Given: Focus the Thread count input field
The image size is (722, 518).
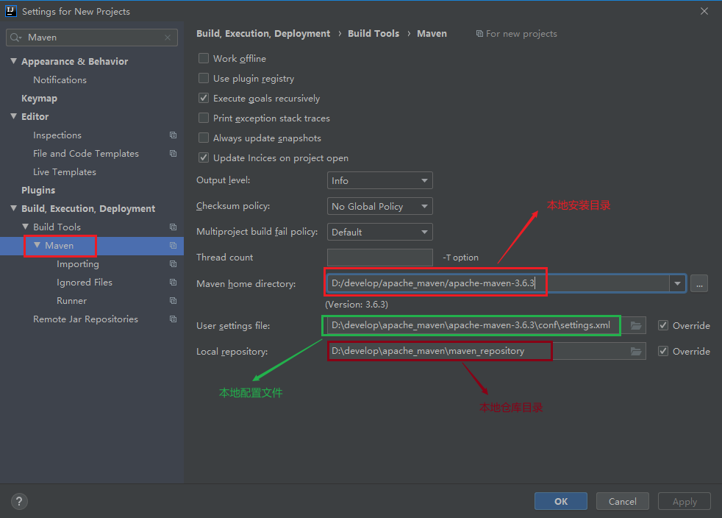Looking at the screenshot, I should click(x=380, y=257).
